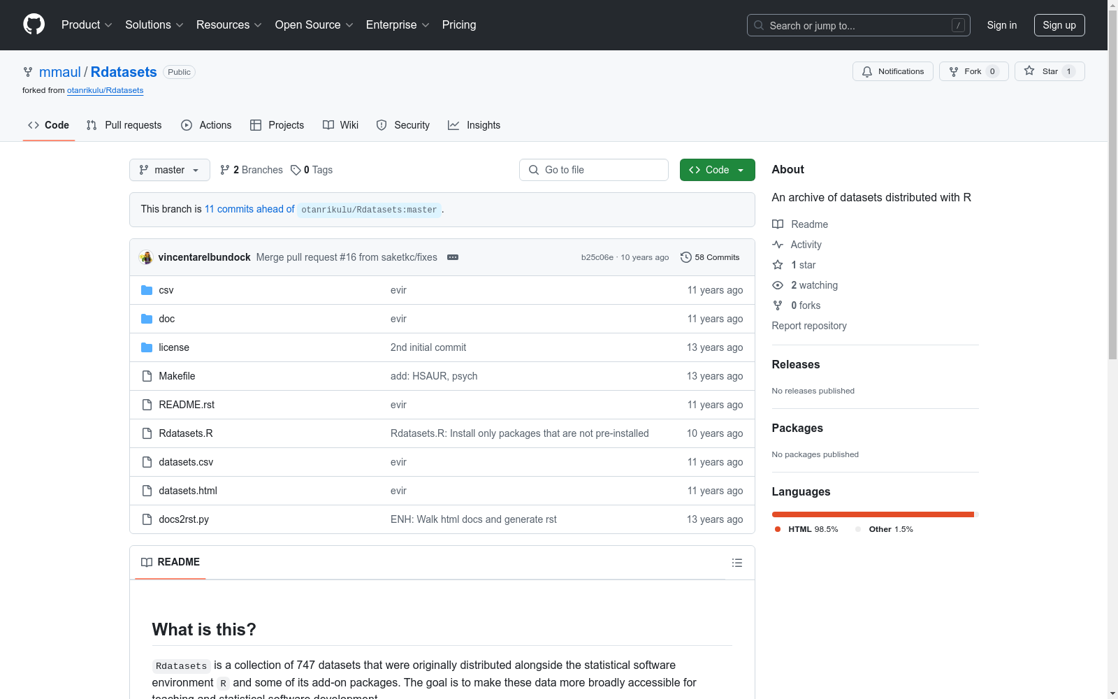The image size is (1118, 699).
Task: Click the Rdatasets.R file icon
Action: click(x=147, y=433)
